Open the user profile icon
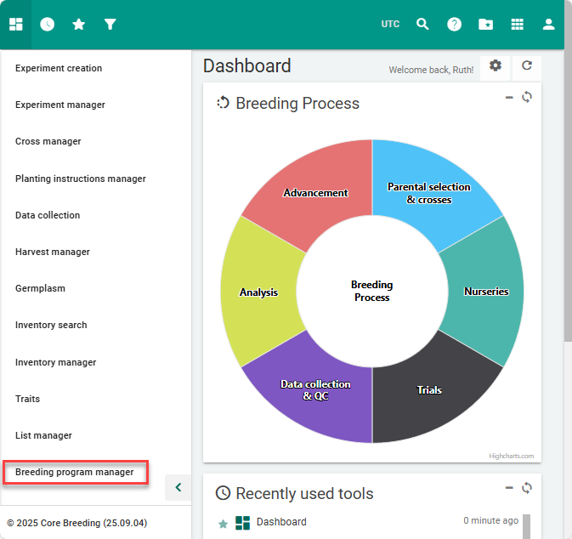This screenshot has height=539, width=572. click(548, 24)
